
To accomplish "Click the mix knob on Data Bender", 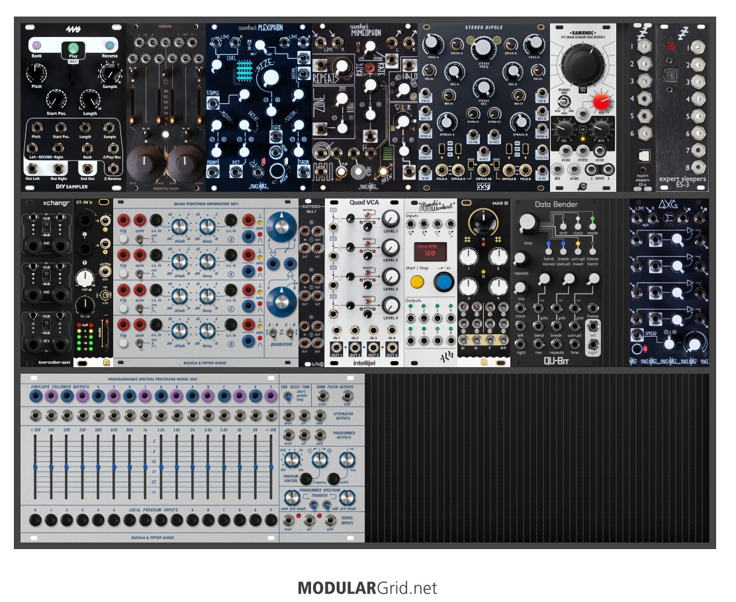I will click(520, 287).
